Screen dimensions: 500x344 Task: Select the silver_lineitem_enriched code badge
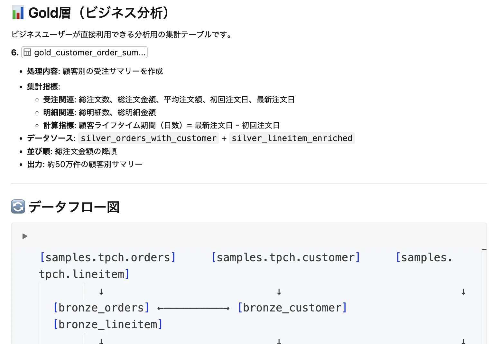[x=292, y=138]
